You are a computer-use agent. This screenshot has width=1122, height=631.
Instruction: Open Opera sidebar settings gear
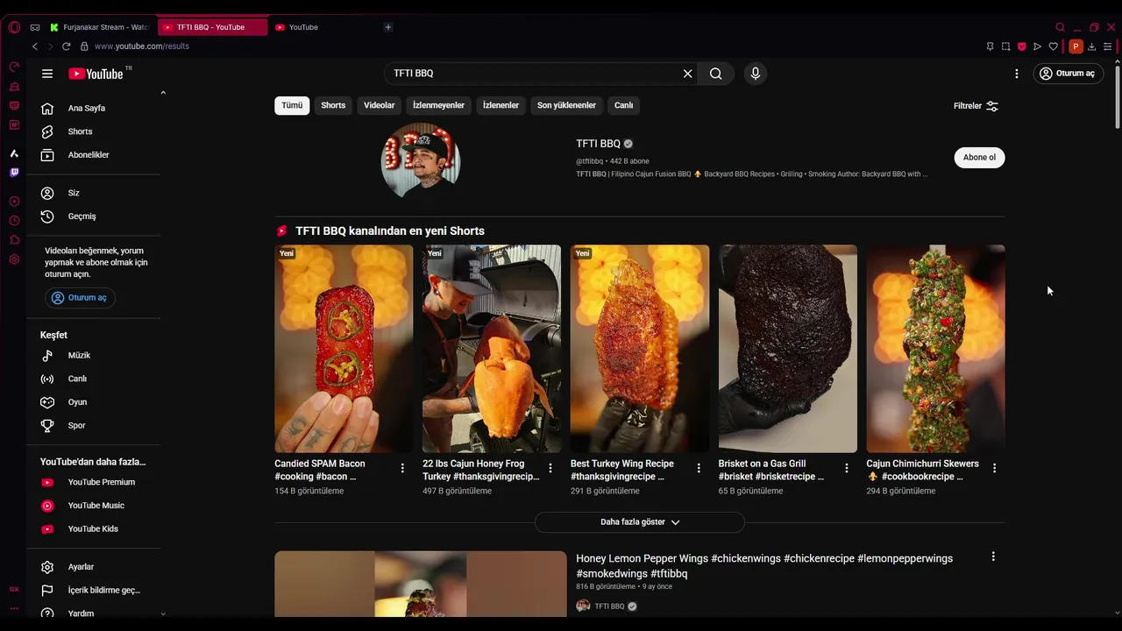tap(14, 259)
